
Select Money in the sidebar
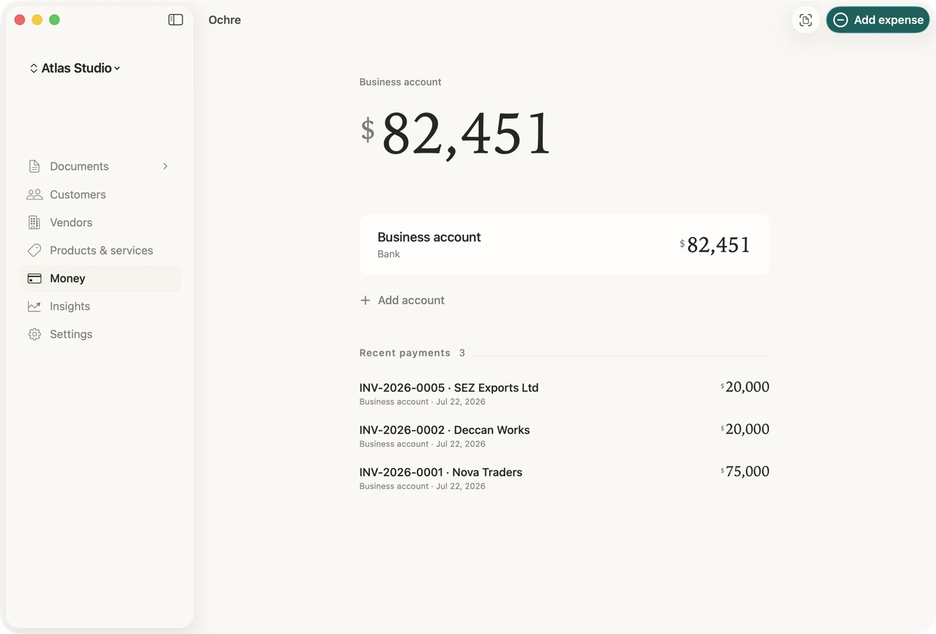coord(100,278)
